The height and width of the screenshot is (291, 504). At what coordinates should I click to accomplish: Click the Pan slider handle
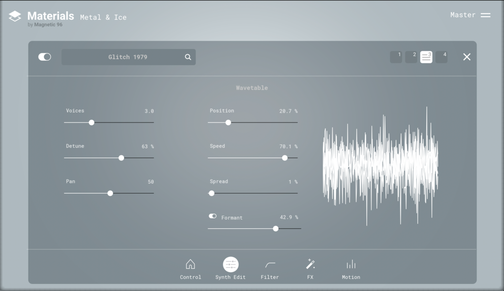110,193
